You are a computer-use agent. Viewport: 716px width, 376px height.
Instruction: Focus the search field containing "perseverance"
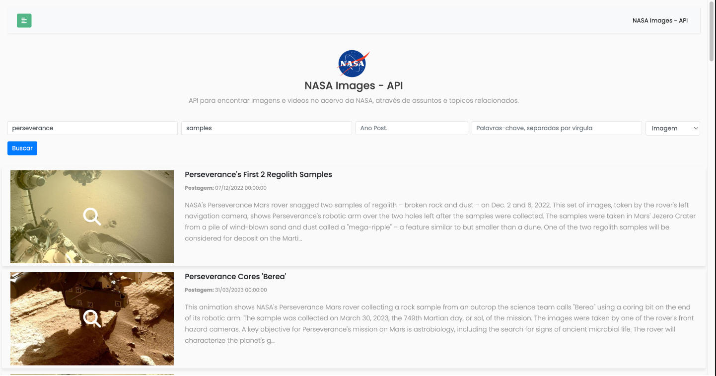(92, 128)
